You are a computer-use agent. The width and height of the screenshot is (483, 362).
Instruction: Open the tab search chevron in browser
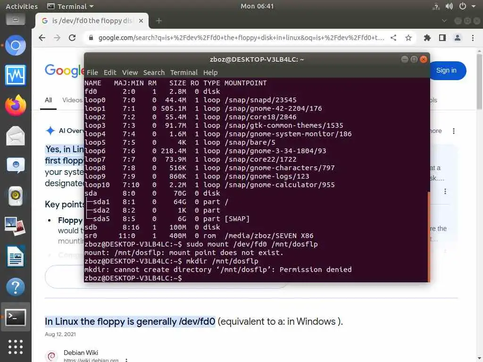coord(444,21)
